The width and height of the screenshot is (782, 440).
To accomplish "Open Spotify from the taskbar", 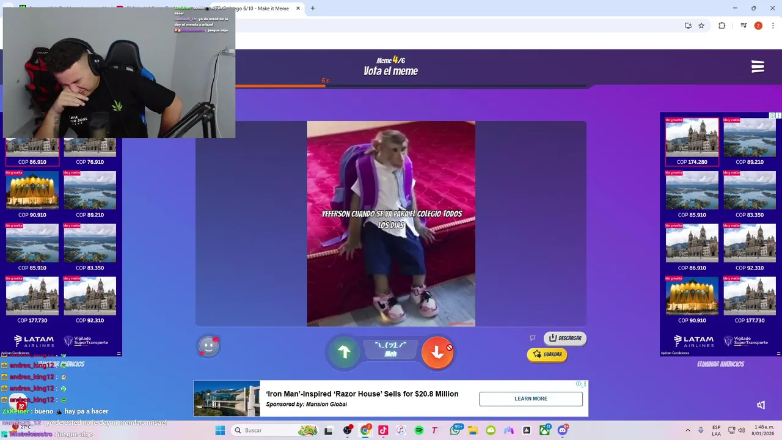I will pos(419,430).
